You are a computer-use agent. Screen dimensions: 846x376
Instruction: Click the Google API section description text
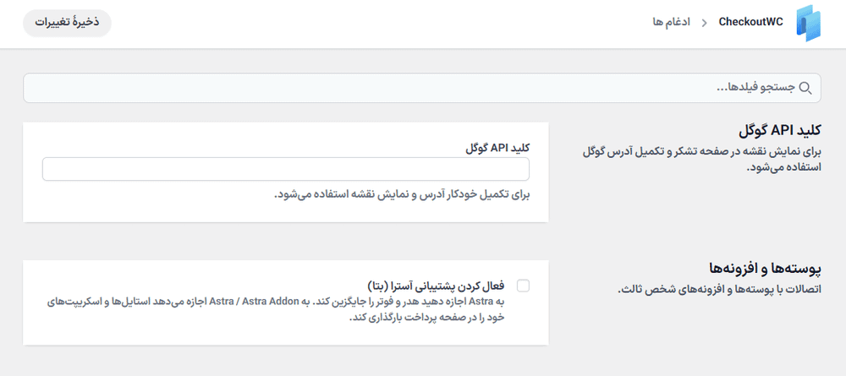point(702,160)
